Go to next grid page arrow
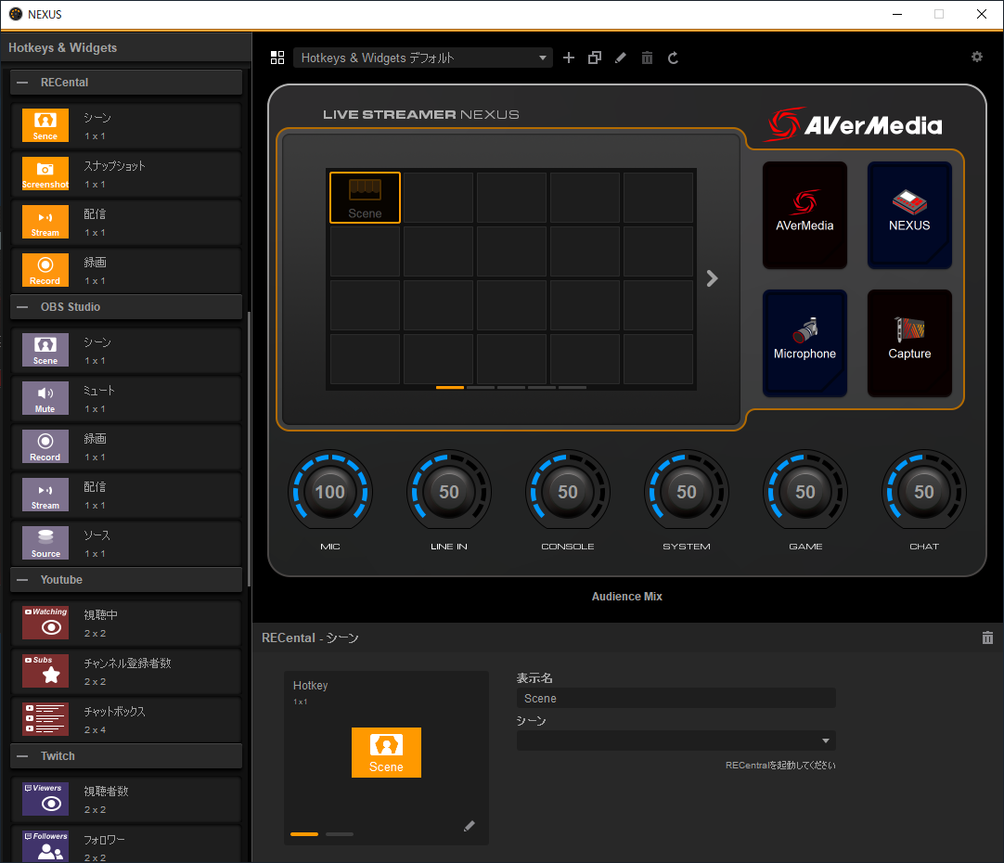 (x=712, y=278)
